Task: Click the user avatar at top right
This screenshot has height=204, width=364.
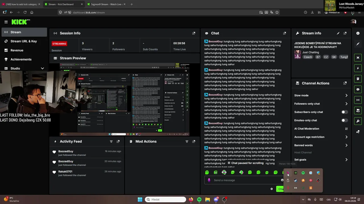Action: (353, 22)
